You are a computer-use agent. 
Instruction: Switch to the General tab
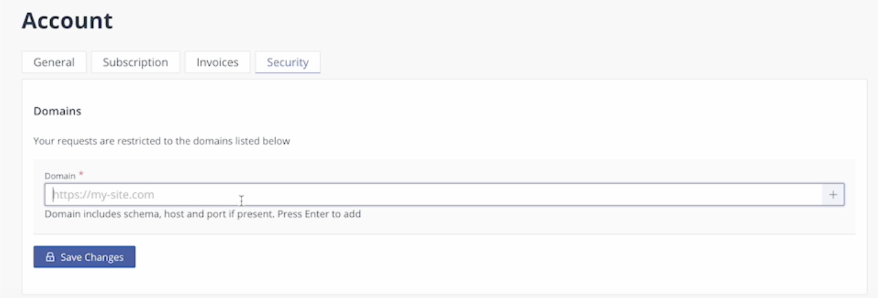[54, 62]
